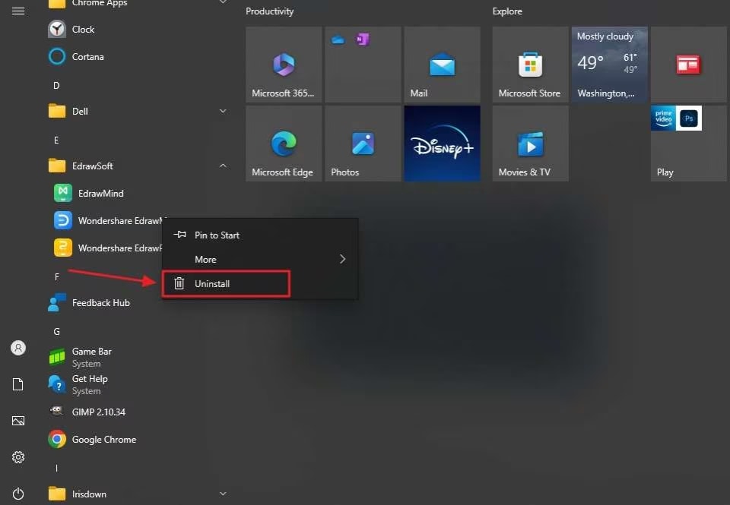Click the blue Wondershare Edraw app icon
This screenshot has width=730, height=505.
pyautogui.click(x=63, y=220)
